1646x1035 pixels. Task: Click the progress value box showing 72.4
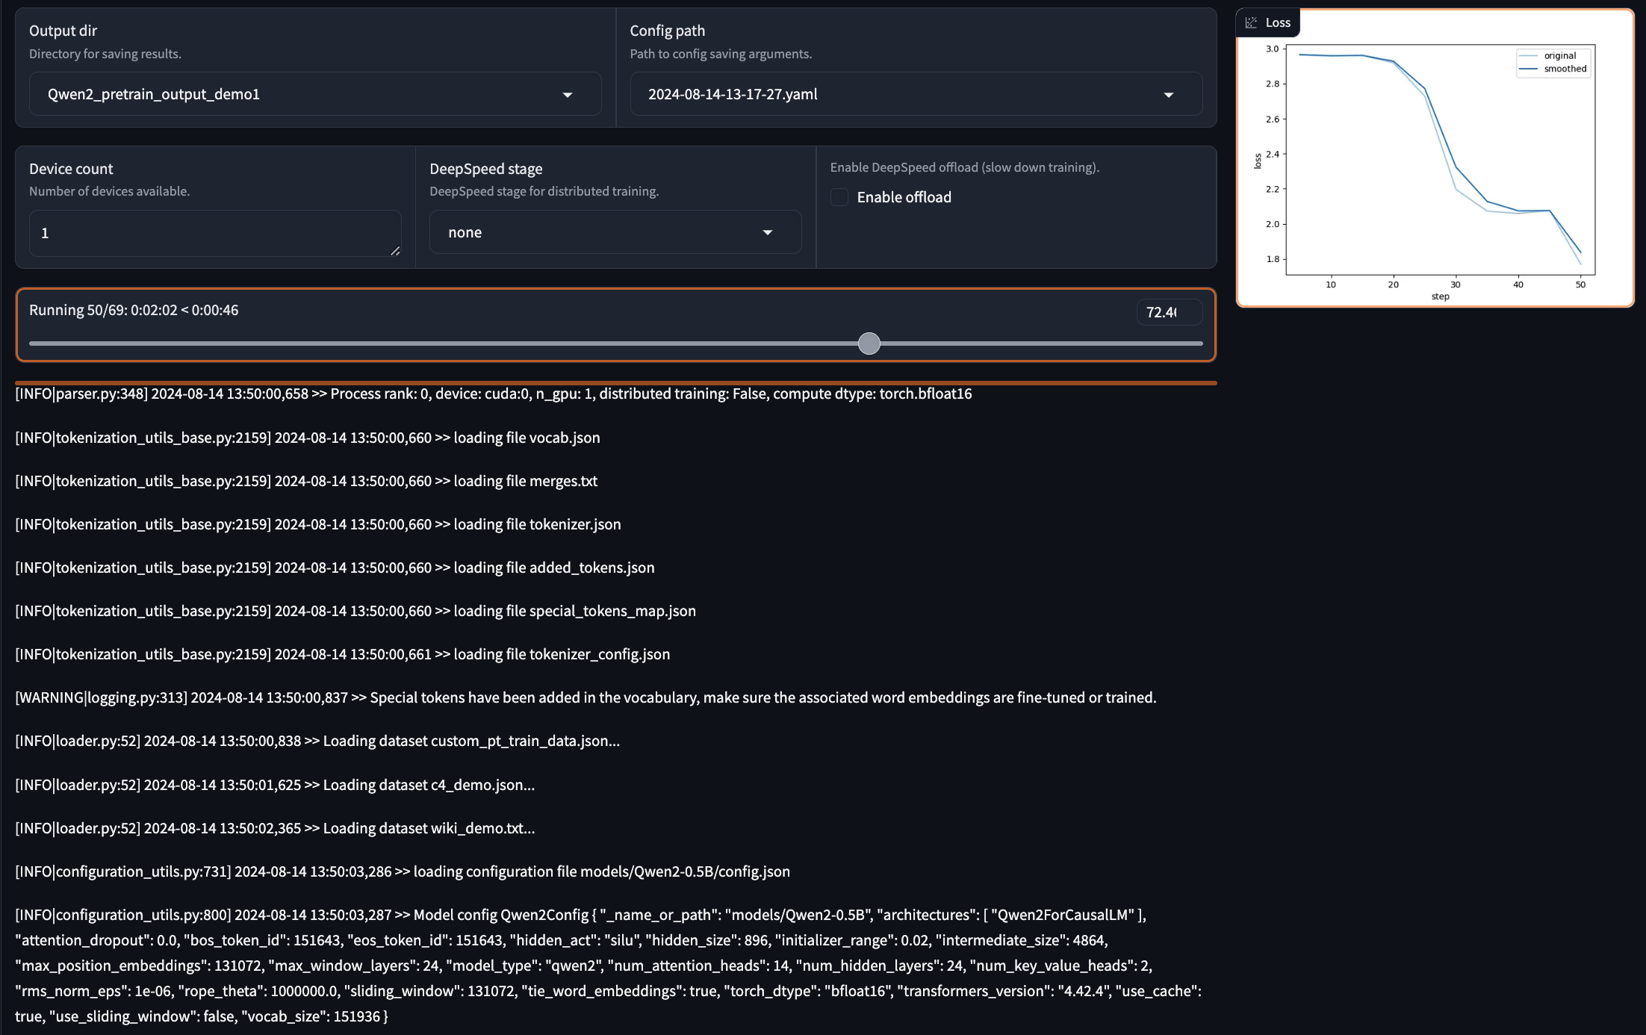point(1168,312)
